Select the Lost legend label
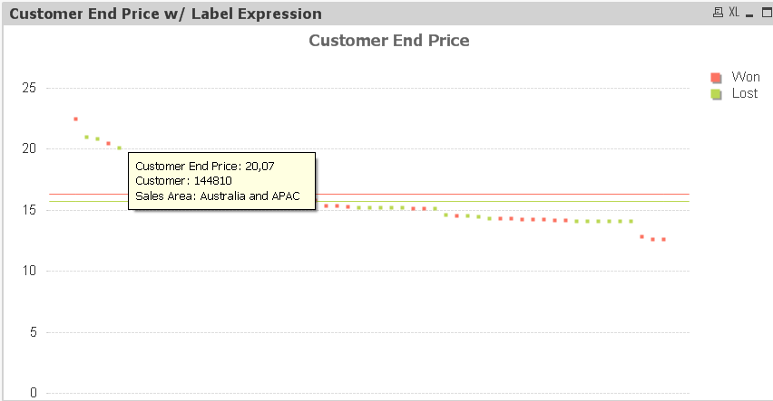 [x=744, y=93]
